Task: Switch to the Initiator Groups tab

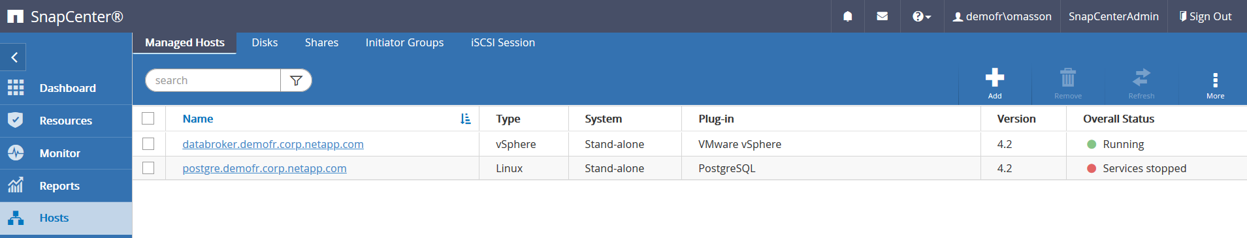Action: click(x=404, y=42)
